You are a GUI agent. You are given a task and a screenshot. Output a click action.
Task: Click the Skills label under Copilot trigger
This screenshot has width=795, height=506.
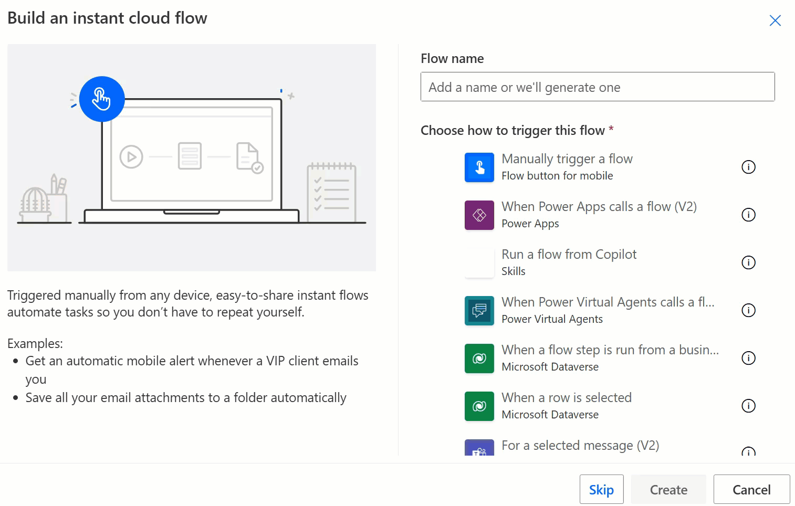click(x=513, y=271)
